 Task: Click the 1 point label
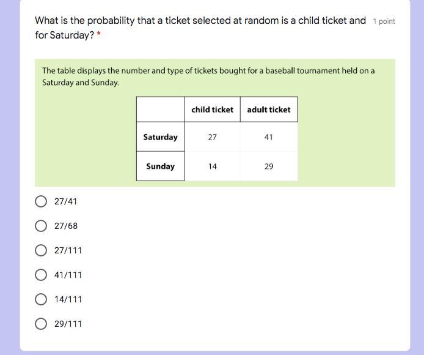click(x=384, y=21)
